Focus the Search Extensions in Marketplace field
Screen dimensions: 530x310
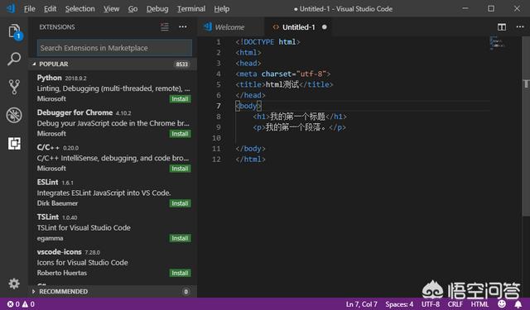114,48
